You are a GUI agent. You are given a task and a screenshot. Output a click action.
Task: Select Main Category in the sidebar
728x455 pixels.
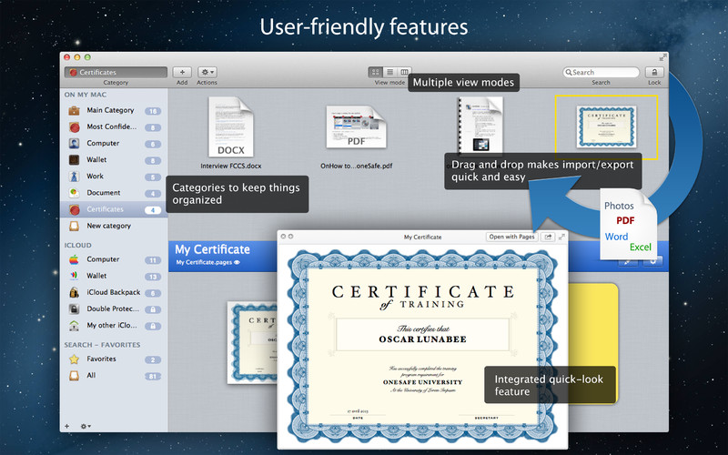[109, 110]
